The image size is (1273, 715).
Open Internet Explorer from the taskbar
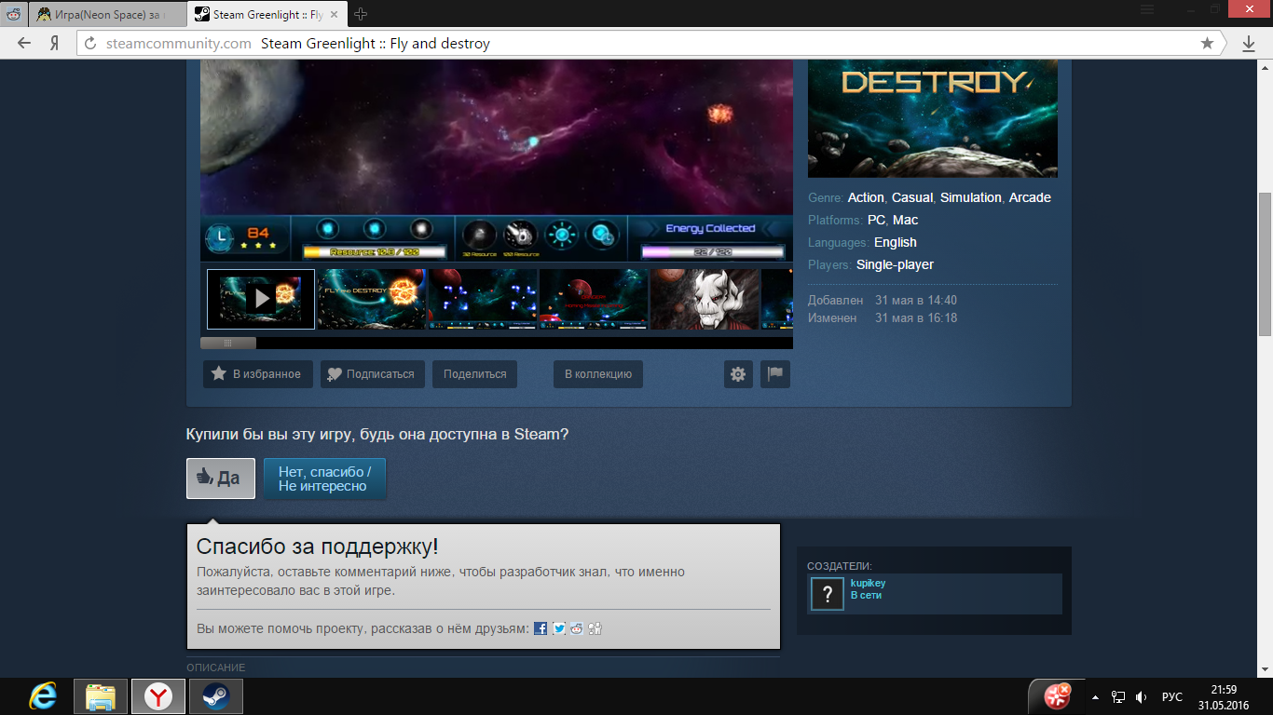(43, 696)
